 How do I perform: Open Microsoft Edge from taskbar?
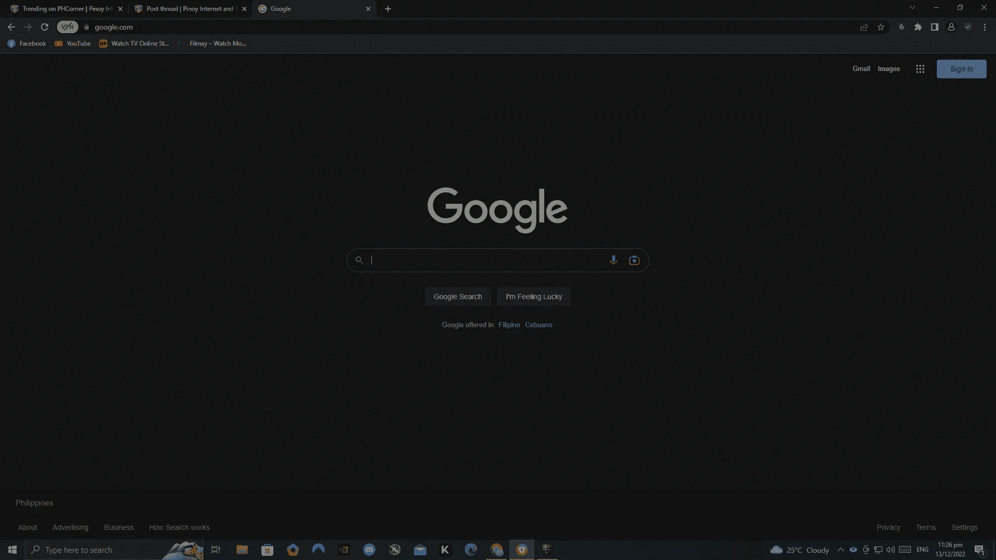point(471,550)
